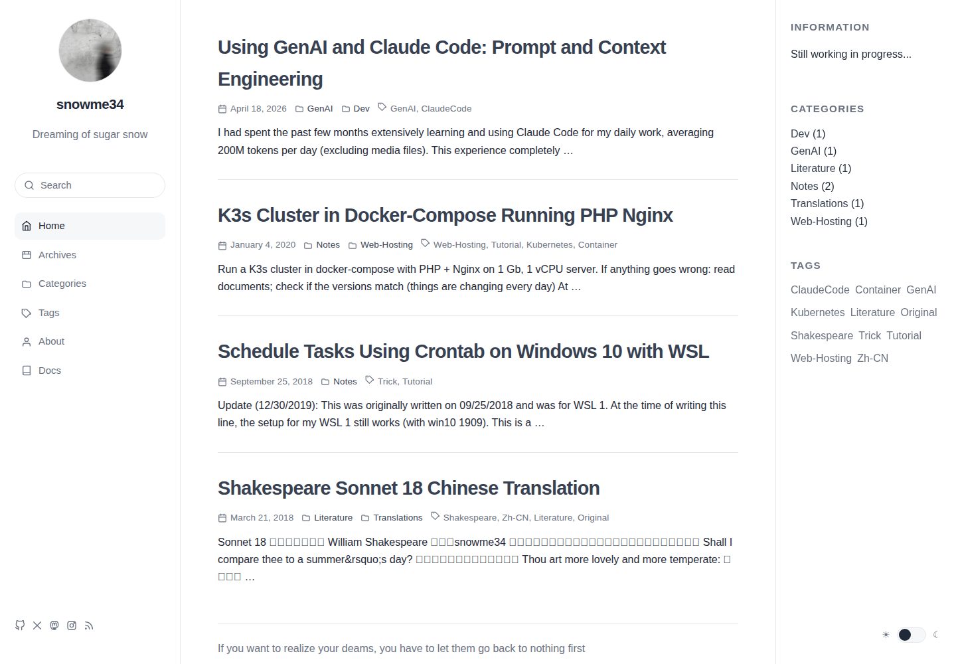This screenshot has height=664, width=956.
Task: Open the RSS feed icon
Action: point(89,625)
